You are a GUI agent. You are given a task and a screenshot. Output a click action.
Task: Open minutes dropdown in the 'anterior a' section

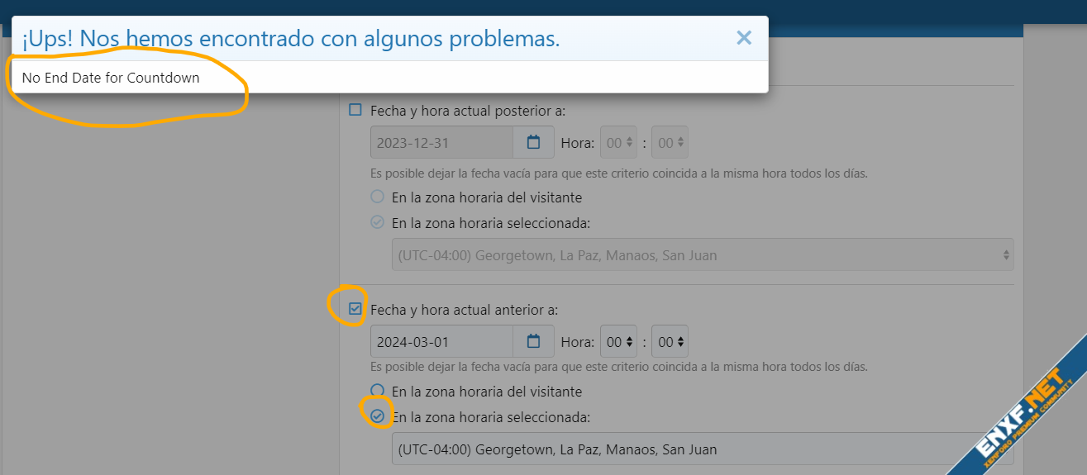point(670,341)
